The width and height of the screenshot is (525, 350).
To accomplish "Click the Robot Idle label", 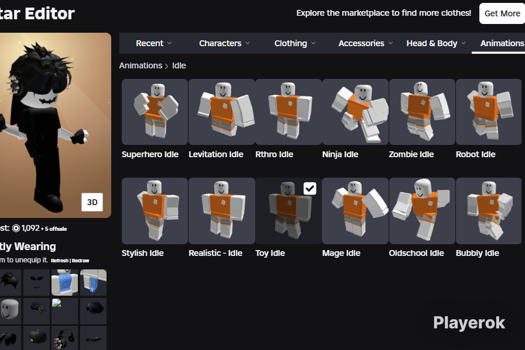I will [x=475, y=154].
